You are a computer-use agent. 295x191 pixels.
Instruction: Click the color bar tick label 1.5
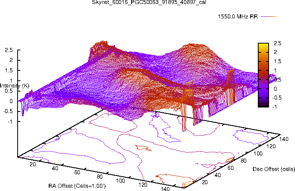click(277, 61)
